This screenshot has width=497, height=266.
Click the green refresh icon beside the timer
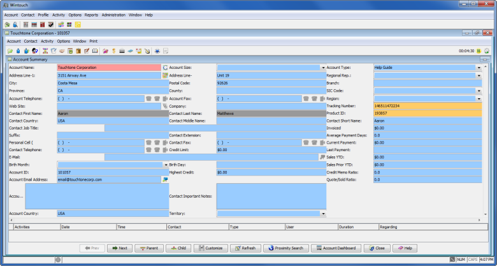[x=487, y=51]
